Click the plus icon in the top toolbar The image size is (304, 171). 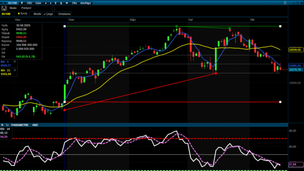click(x=46, y=3)
